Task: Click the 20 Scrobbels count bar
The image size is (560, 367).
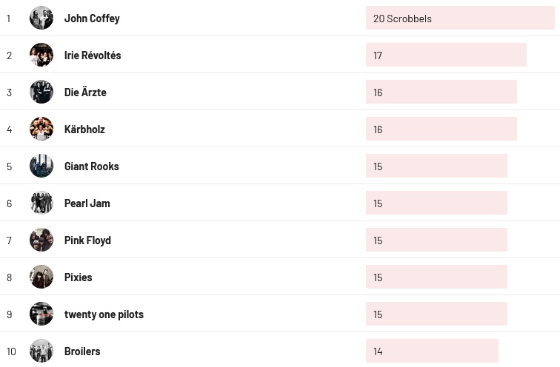Action: coord(459,18)
